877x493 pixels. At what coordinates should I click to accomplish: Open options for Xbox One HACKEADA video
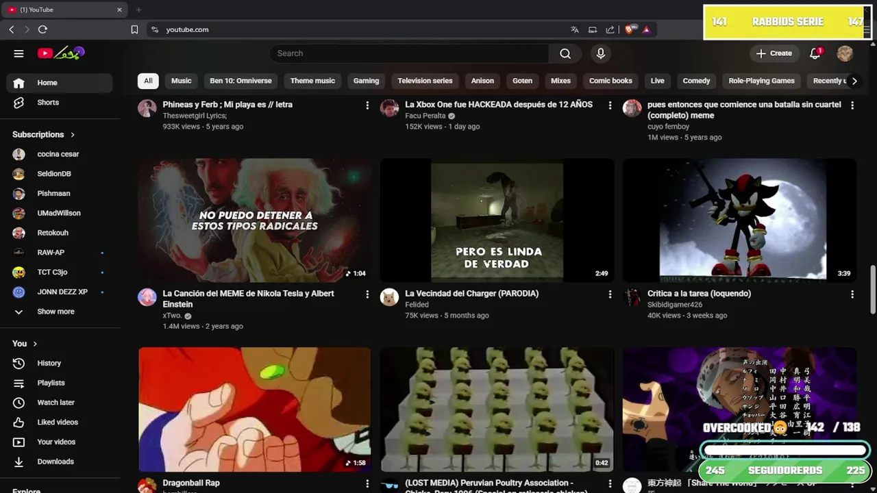[x=610, y=105]
